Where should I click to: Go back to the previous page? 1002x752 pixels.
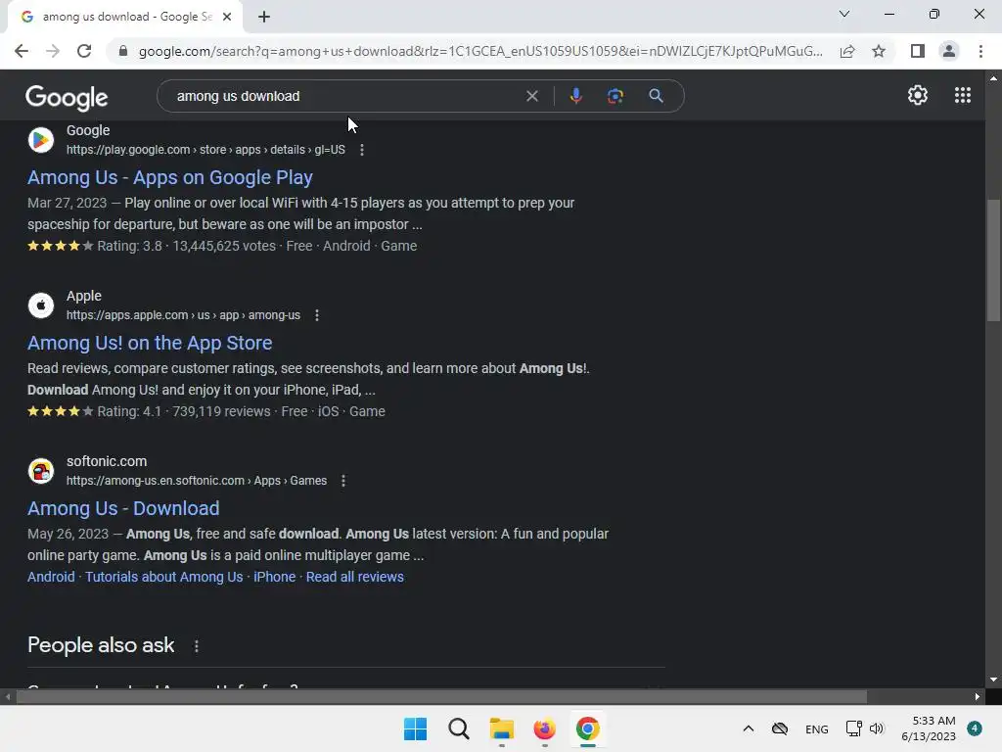click(22, 51)
